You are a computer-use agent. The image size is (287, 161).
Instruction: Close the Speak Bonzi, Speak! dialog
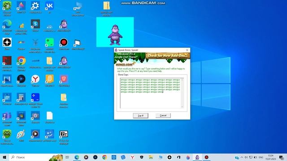point(187,50)
